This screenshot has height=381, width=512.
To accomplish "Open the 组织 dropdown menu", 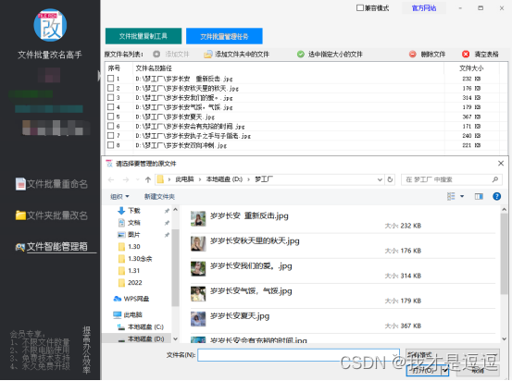I will [119, 196].
